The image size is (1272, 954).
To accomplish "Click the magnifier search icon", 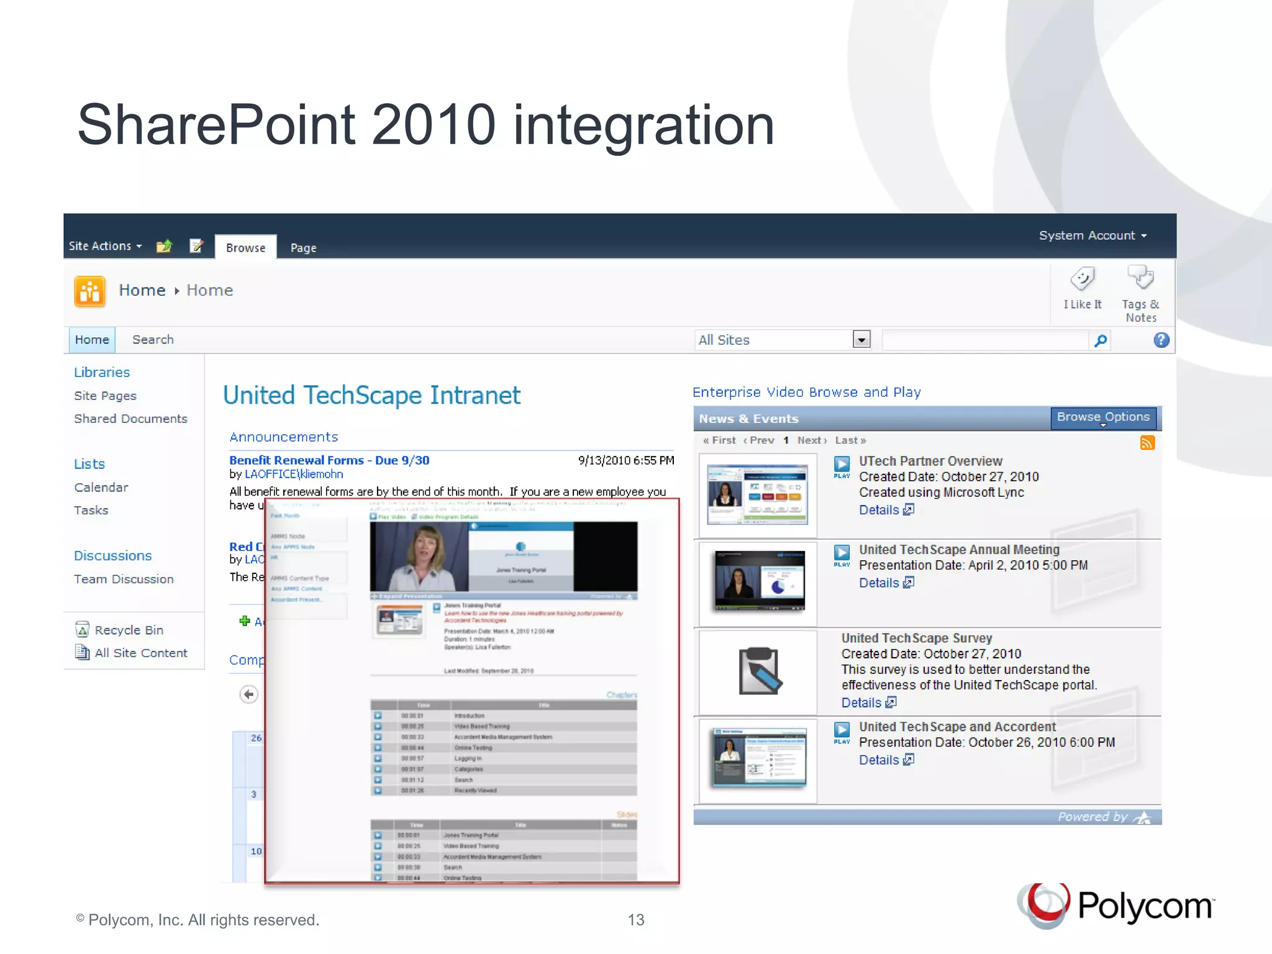I will click(1100, 340).
